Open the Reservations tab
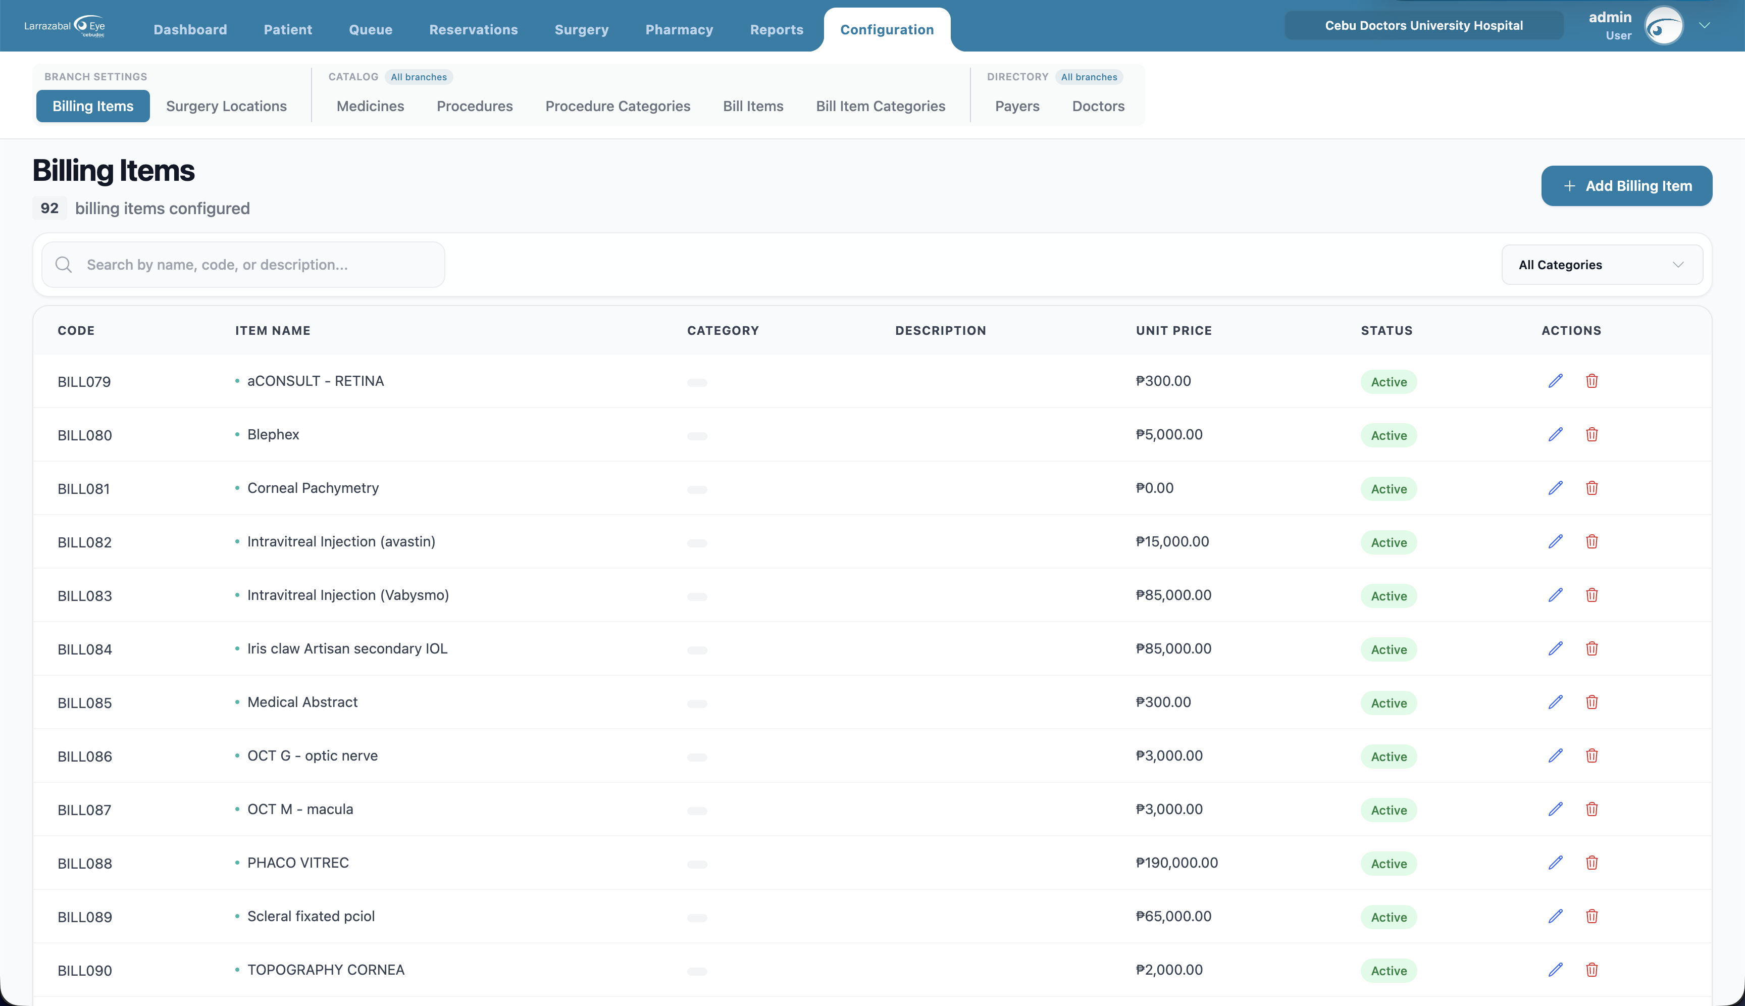The width and height of the screenshot is (1745, 1006). (473, 30)
